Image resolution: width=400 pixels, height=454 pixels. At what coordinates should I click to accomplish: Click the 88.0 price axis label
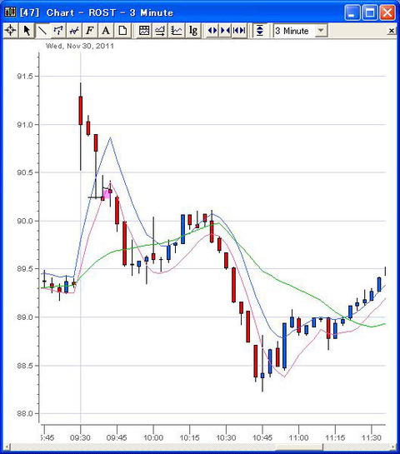tap(25, 414)
